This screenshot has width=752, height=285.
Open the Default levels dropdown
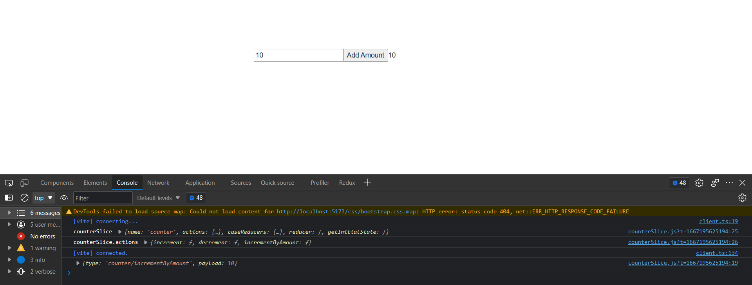[x=158, y=198]
